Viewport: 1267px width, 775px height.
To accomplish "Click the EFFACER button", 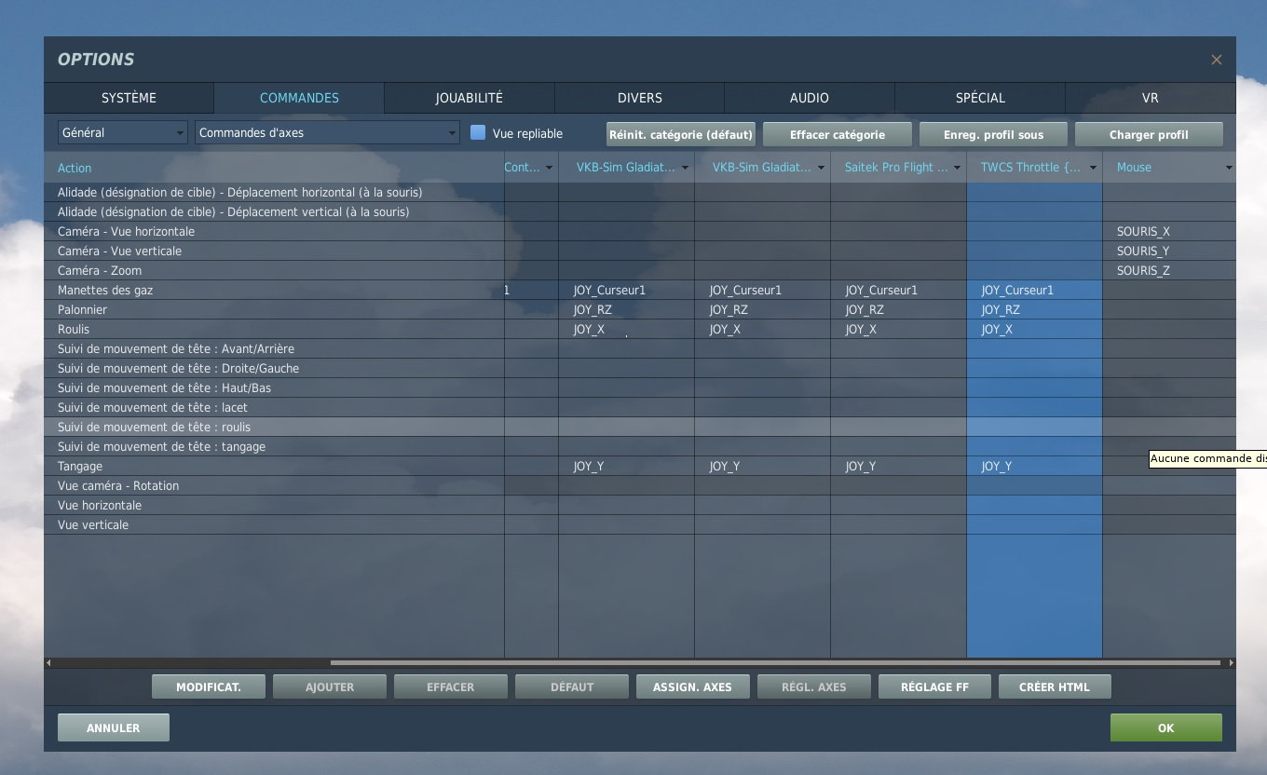I will click(451, 687).
